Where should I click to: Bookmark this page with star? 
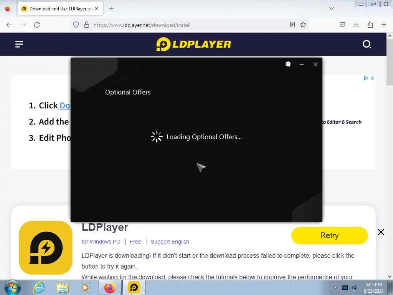coord(303,25)
